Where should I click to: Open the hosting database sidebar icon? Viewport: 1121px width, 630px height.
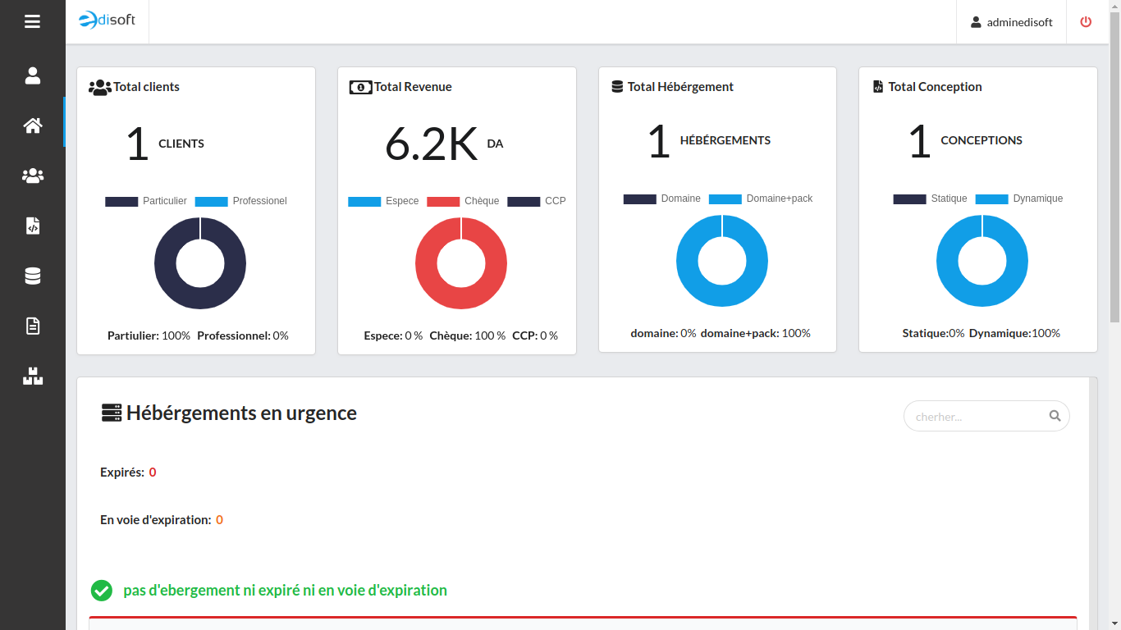coord(32,276)
